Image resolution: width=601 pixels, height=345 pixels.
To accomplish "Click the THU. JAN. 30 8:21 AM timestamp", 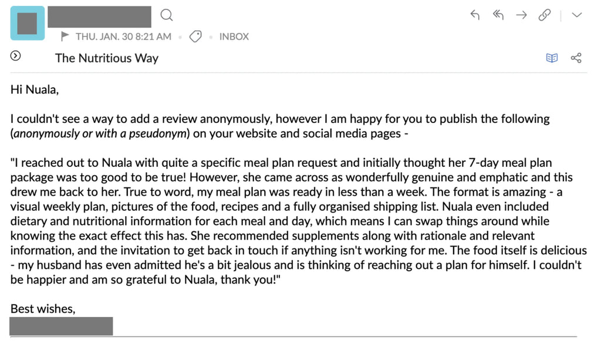I will 123,36.
